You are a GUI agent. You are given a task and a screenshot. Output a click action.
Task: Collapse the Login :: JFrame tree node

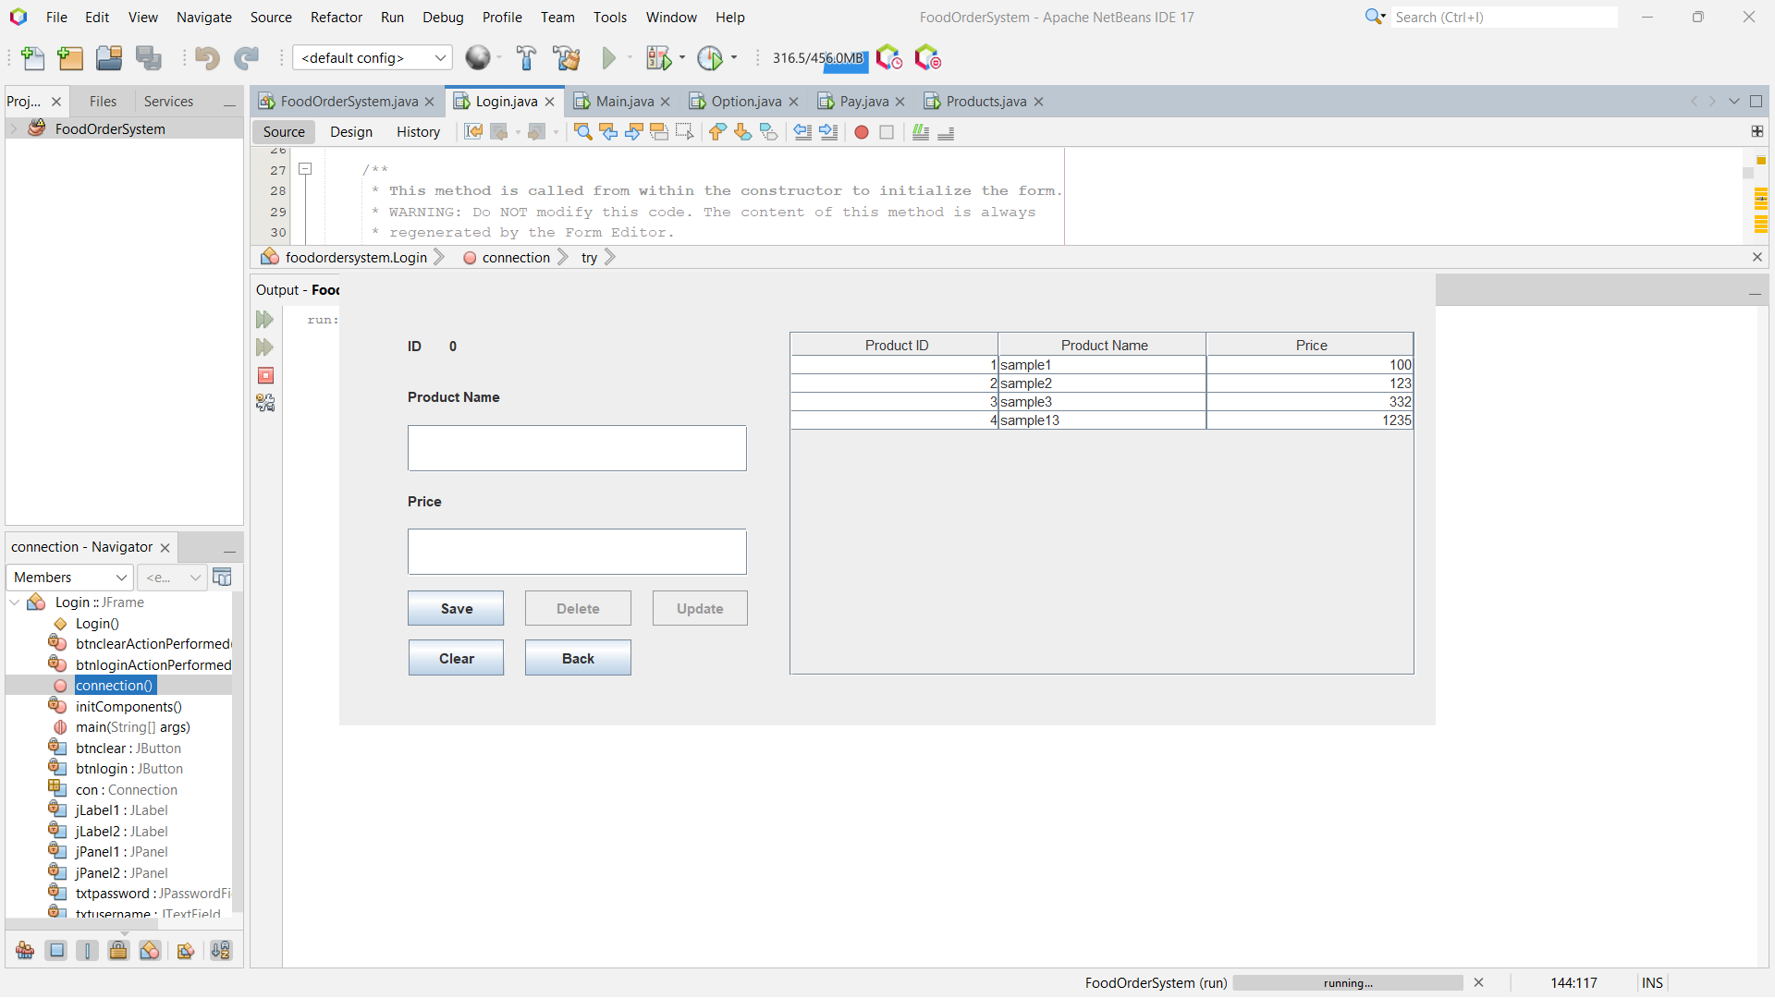coord(15,602)
